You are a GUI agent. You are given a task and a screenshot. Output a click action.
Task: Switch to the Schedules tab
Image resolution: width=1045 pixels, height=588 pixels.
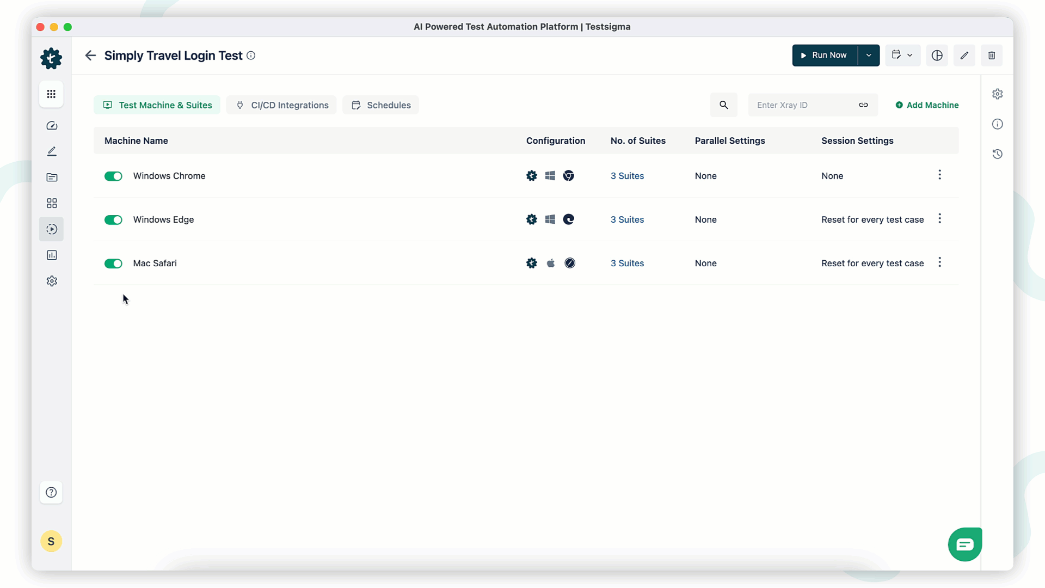(x=380, y=105)
